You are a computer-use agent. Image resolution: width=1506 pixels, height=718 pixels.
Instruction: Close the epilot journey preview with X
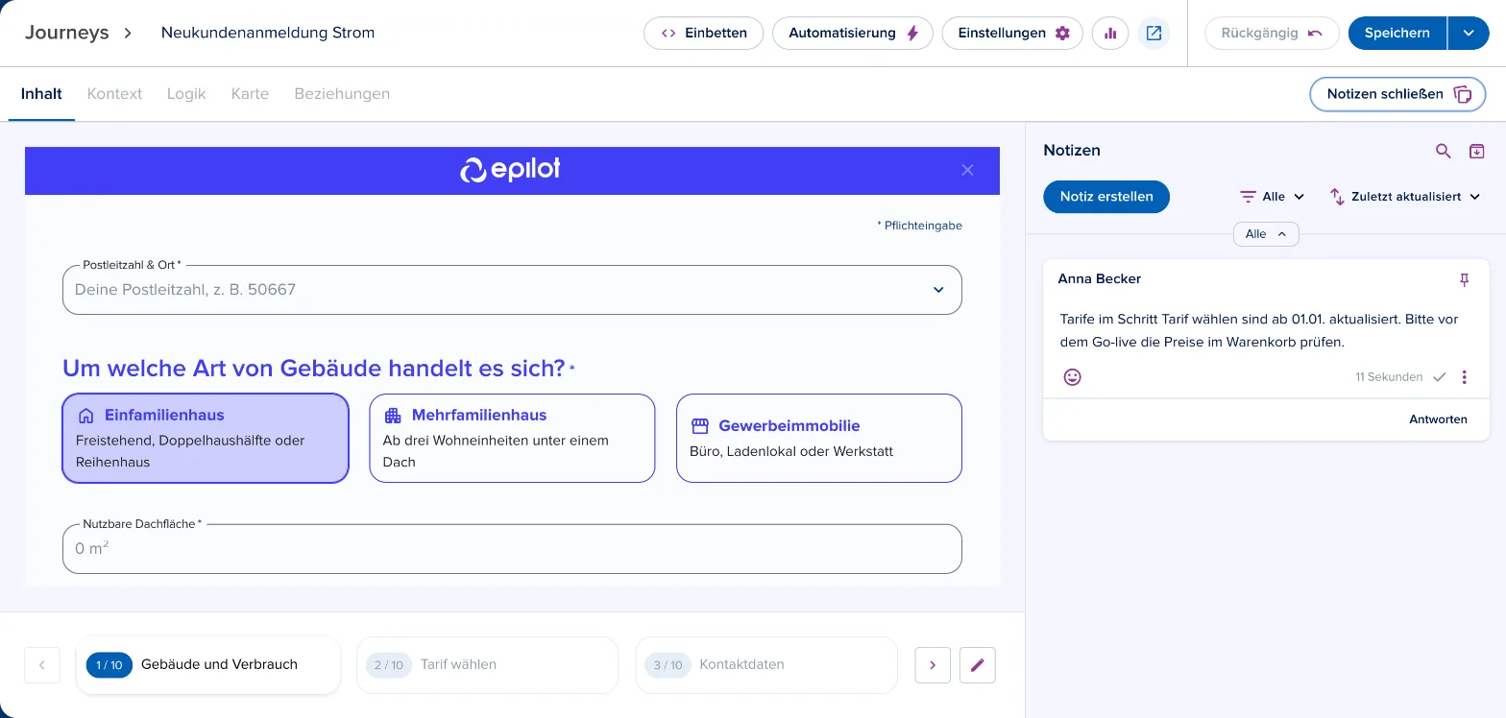(x=967, y=170)
